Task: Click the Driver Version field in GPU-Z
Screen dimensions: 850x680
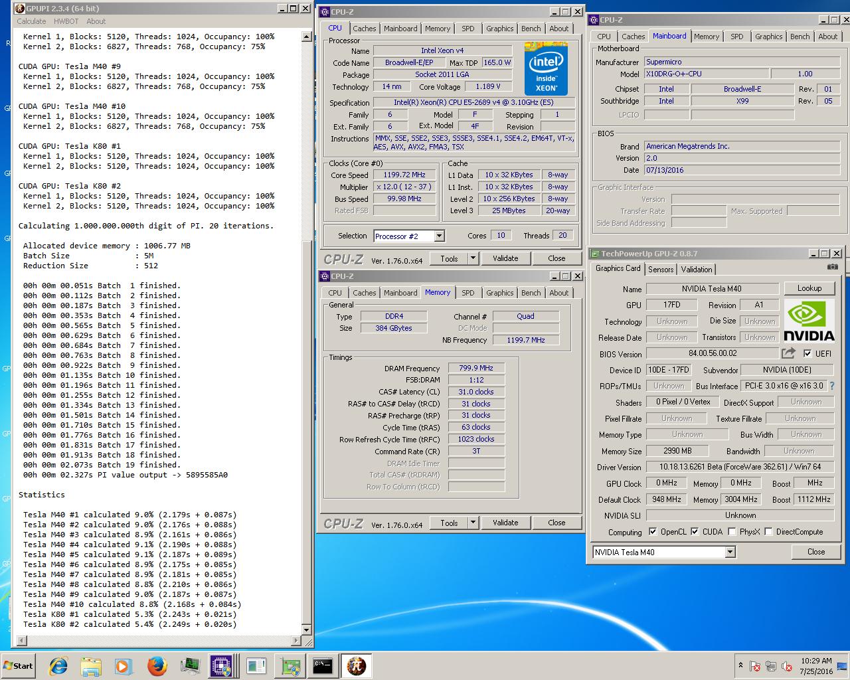Action: (740, 467)
